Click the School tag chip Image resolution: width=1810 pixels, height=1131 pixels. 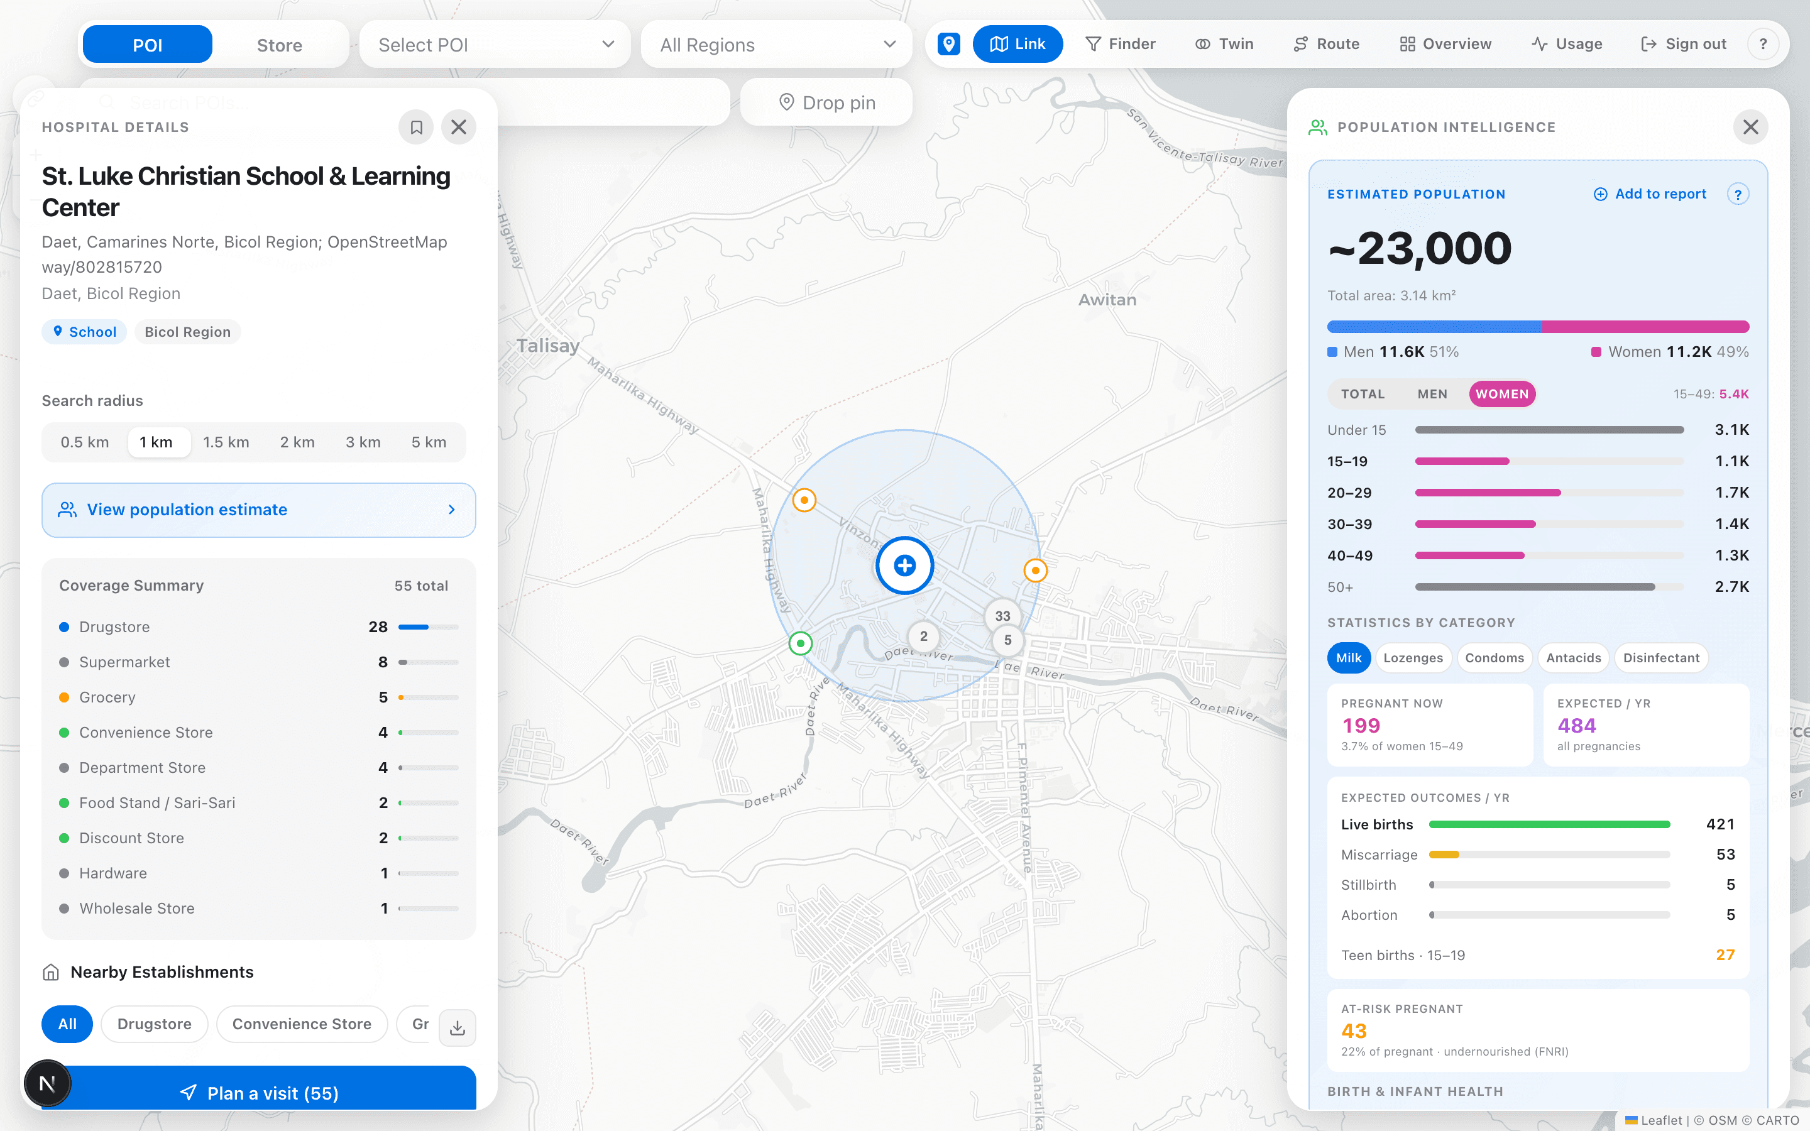(x=84, y=332)
